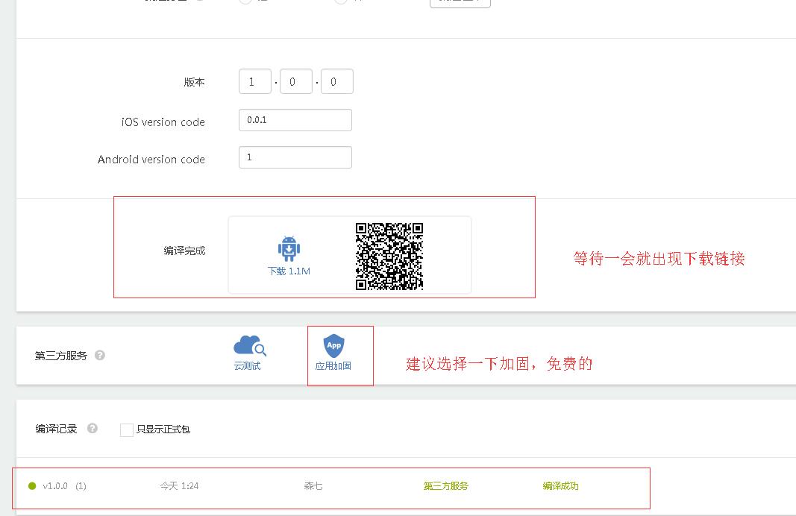Viewport: 796px width, 516px height.
Task: Click the help icon beside 第三方服务
Action: click(x=100, y=355)
